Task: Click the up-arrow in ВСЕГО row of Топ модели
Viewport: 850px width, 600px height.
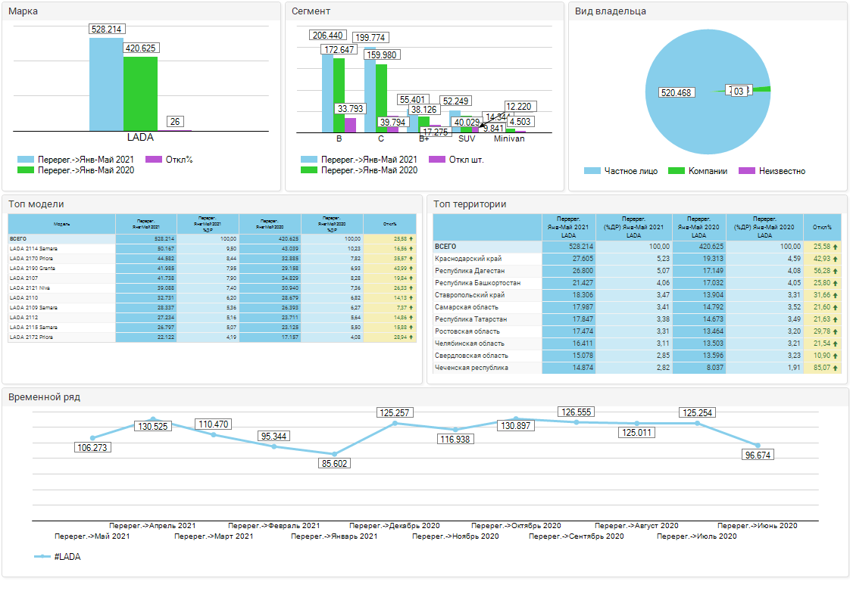Action: coord(411,238)
